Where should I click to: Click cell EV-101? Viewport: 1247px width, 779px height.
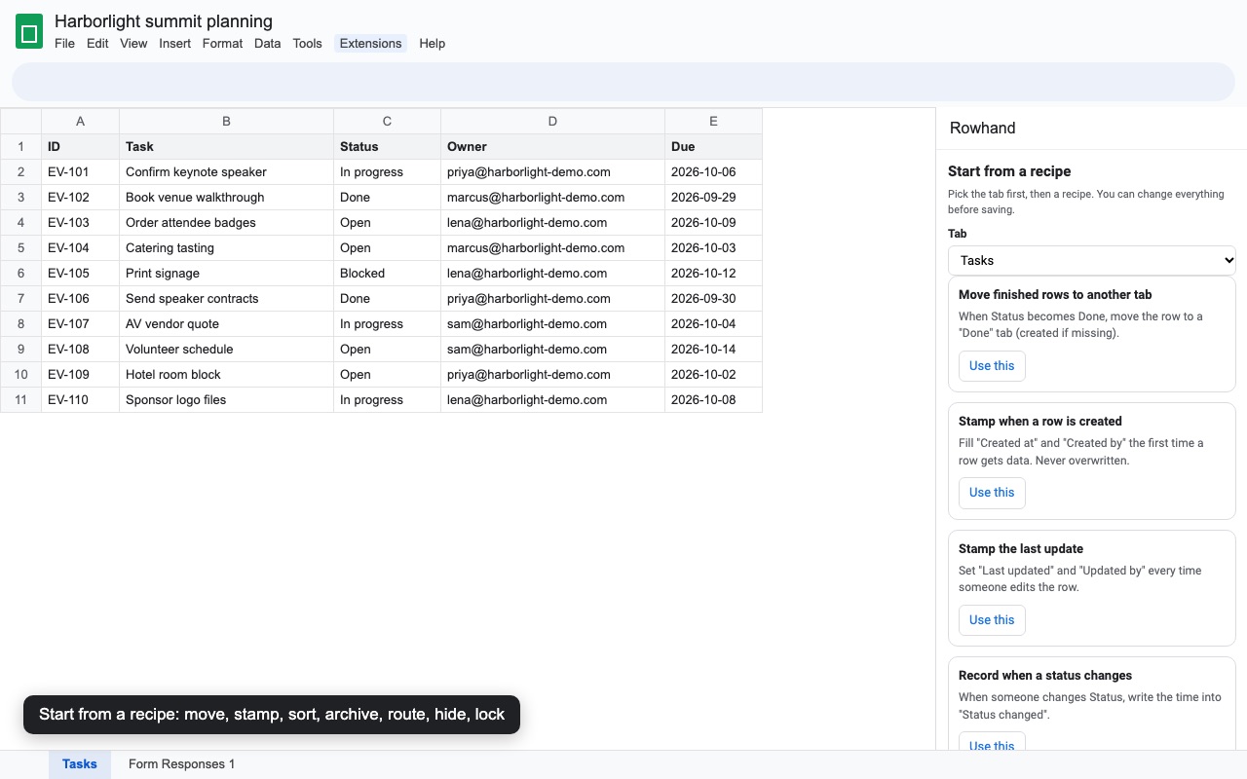(x=80, y=172)
